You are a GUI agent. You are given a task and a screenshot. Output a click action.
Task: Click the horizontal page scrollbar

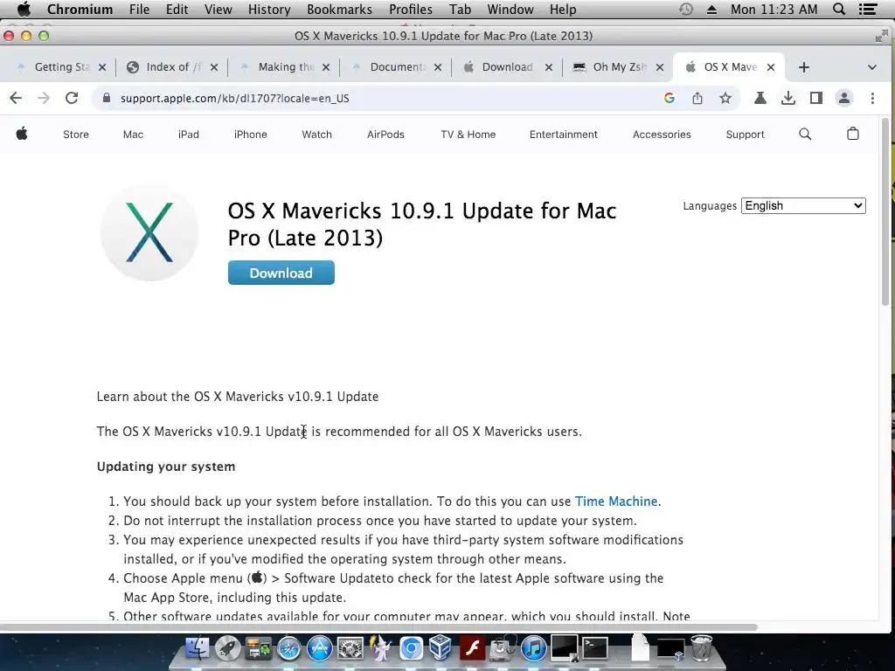click(x=378, y=627)
